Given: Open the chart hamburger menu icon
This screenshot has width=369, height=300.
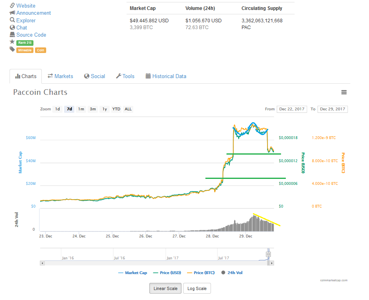Looking at the screenshot, I should click(x=344, y=92).
